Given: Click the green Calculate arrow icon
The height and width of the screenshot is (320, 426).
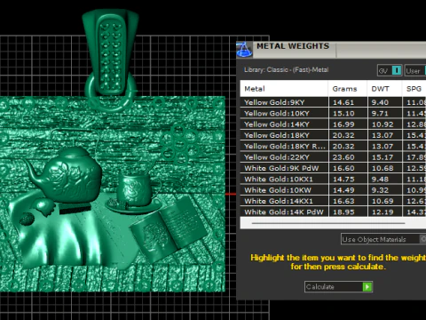Looking at the screenshot, I should (367, 286).
